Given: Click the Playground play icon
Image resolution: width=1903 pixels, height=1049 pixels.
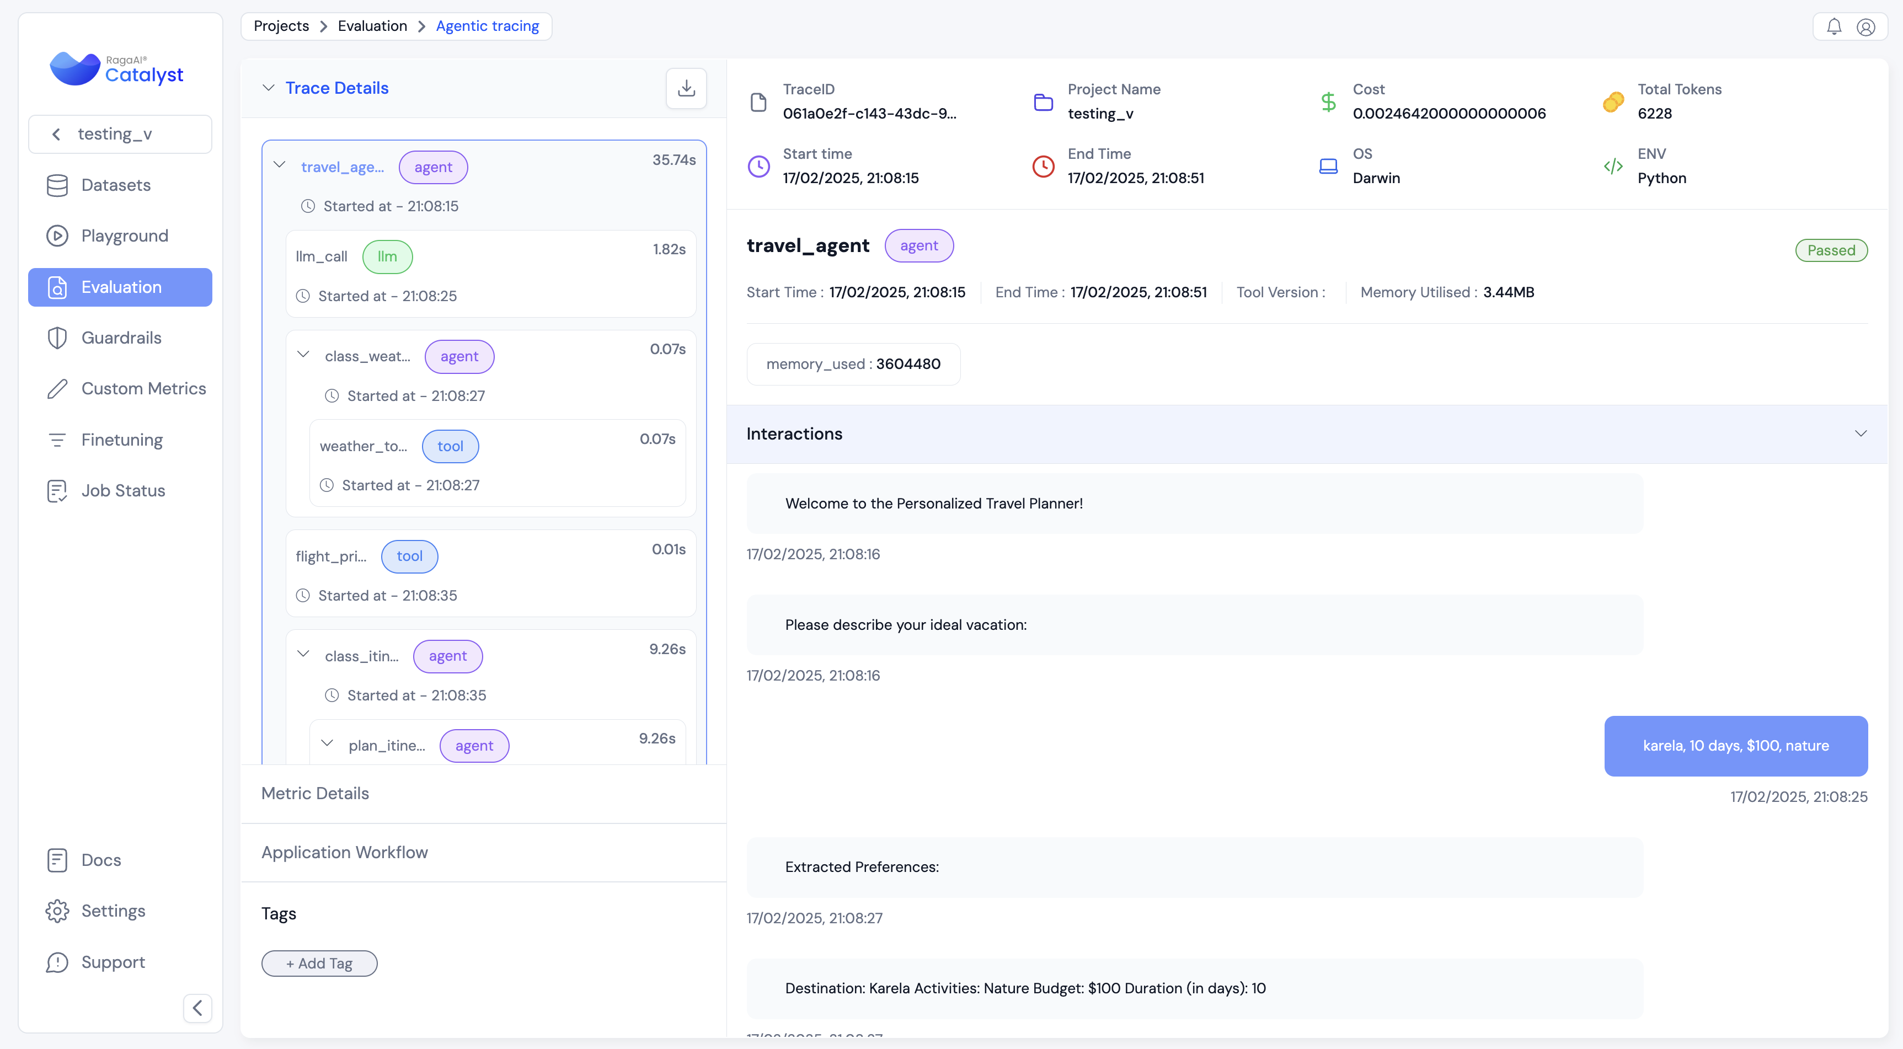Looking at the screenshot, I should coord(57,236).
